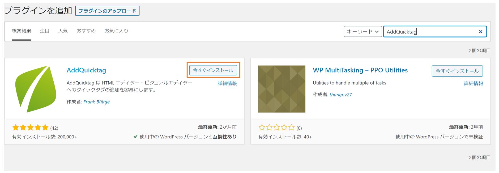Install AddQuicktag with 今すぐインストール
This screenshot has width=499, height=173.
pyautogui.click(x=213, y=70)
